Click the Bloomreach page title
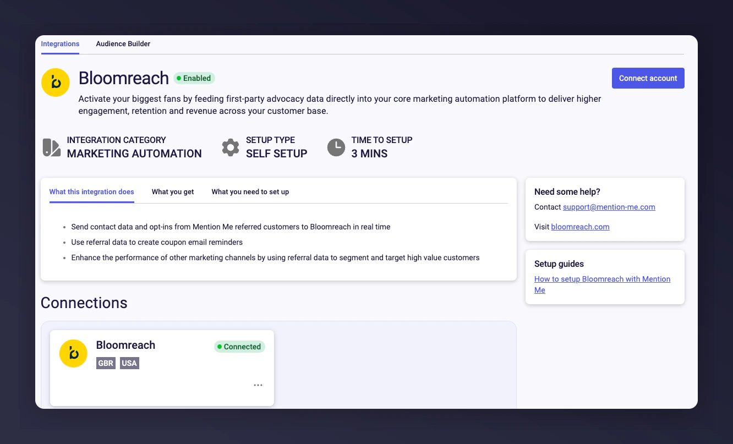The height and width of the screenshot is (444, 733). [124, 78]
